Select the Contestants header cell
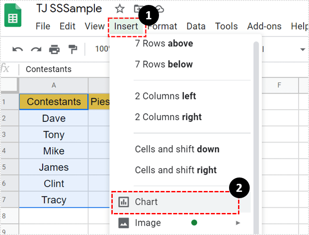309x235 pixels. [x=54, y=102]
